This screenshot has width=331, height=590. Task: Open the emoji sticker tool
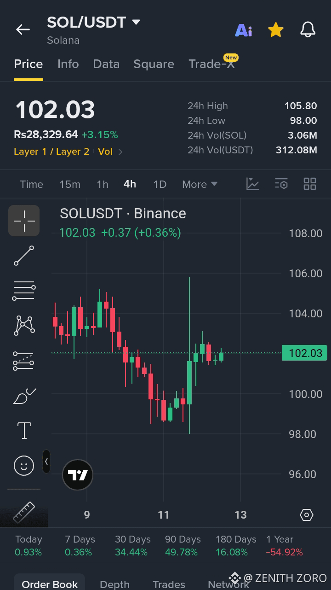pyautogui.click(x=24, y=466)
